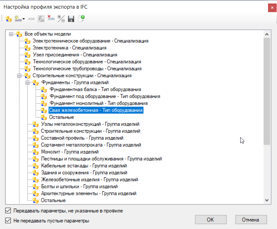
Task: Click the import page icon with green arrow
Action: [x=81, y=19]
